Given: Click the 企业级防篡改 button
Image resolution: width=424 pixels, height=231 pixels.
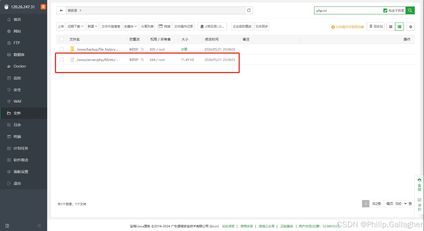Looking at the screenshot, I should coord(242,26).
